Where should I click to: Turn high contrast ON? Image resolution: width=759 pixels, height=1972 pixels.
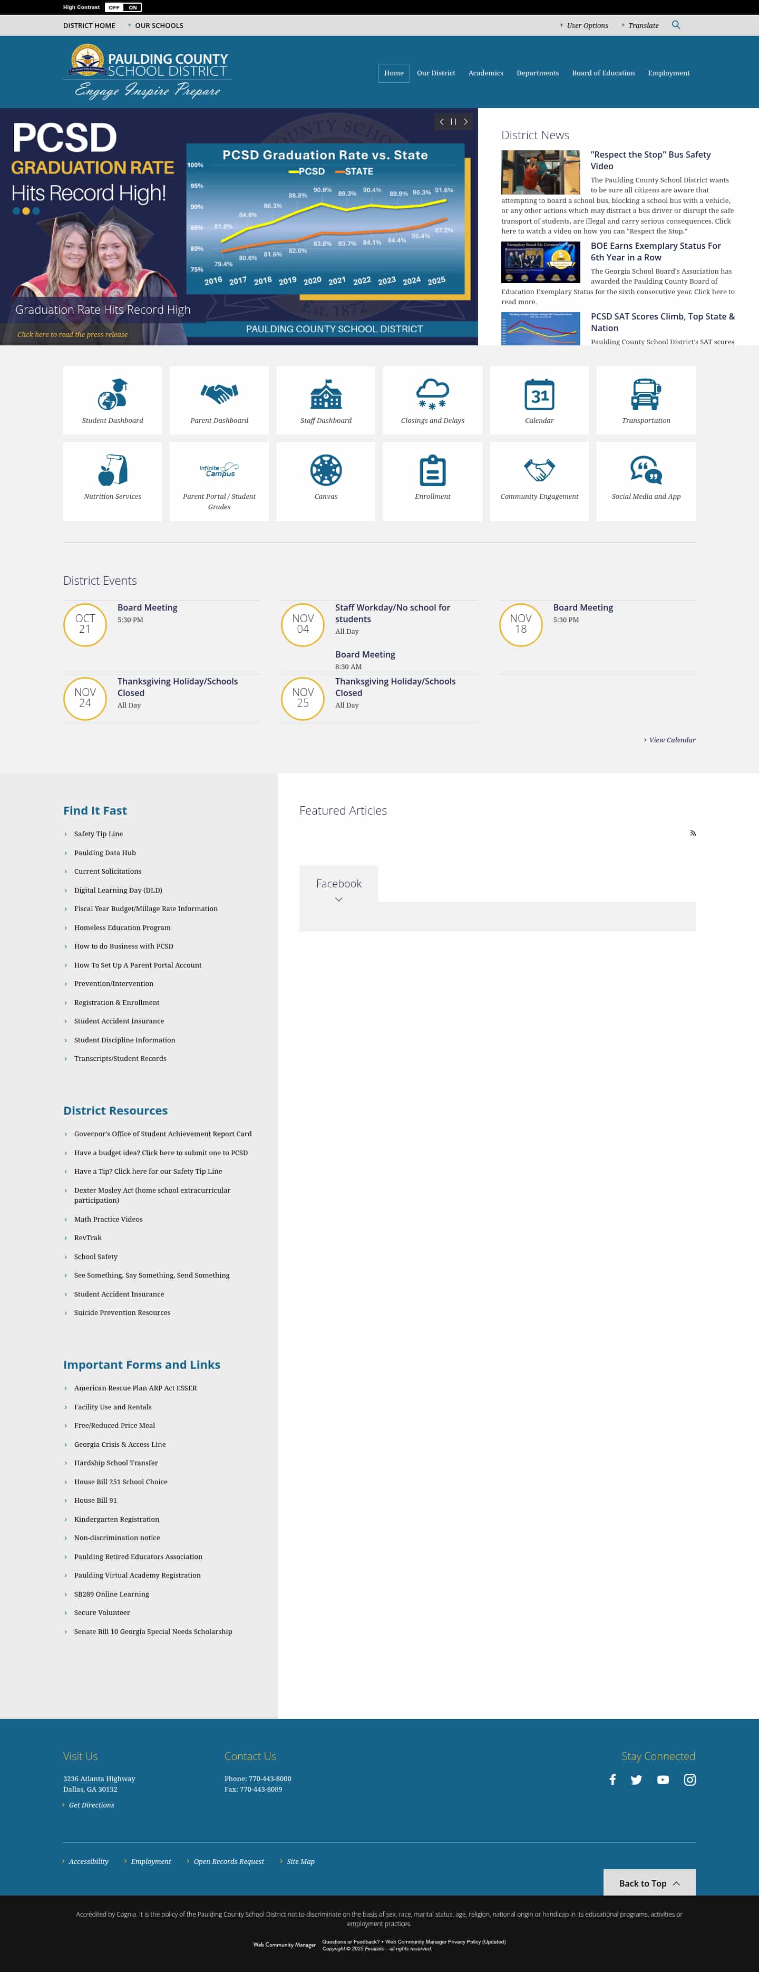132,8
